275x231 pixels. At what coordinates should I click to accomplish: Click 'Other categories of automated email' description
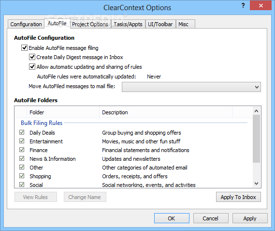[x=145, y=168]
